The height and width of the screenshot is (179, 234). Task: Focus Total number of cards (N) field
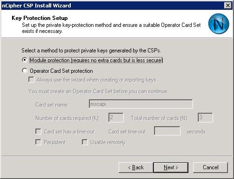pyautogui.click(x=205, y=118)
